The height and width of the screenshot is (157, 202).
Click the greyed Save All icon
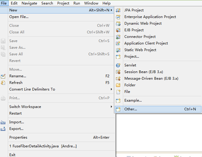[3, 54]
